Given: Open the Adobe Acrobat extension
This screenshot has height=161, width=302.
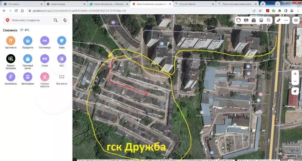Looking at the screenshot, I should coord(267,11).
